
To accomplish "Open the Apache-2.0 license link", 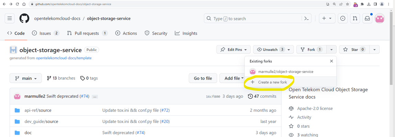I will coord(315,108).
